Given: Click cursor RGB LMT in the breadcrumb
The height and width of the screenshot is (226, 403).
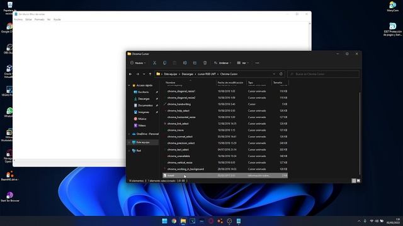Looking at the screenshot, I should click(207, 74).
